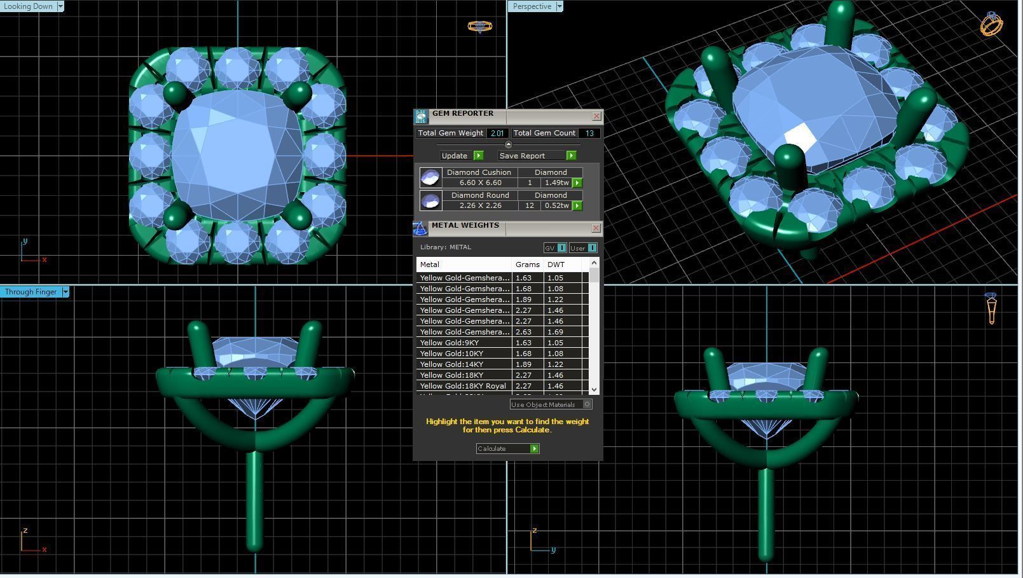
Task: Click green arrow next to 1.49tw
Action: click(x=577, y=183)
